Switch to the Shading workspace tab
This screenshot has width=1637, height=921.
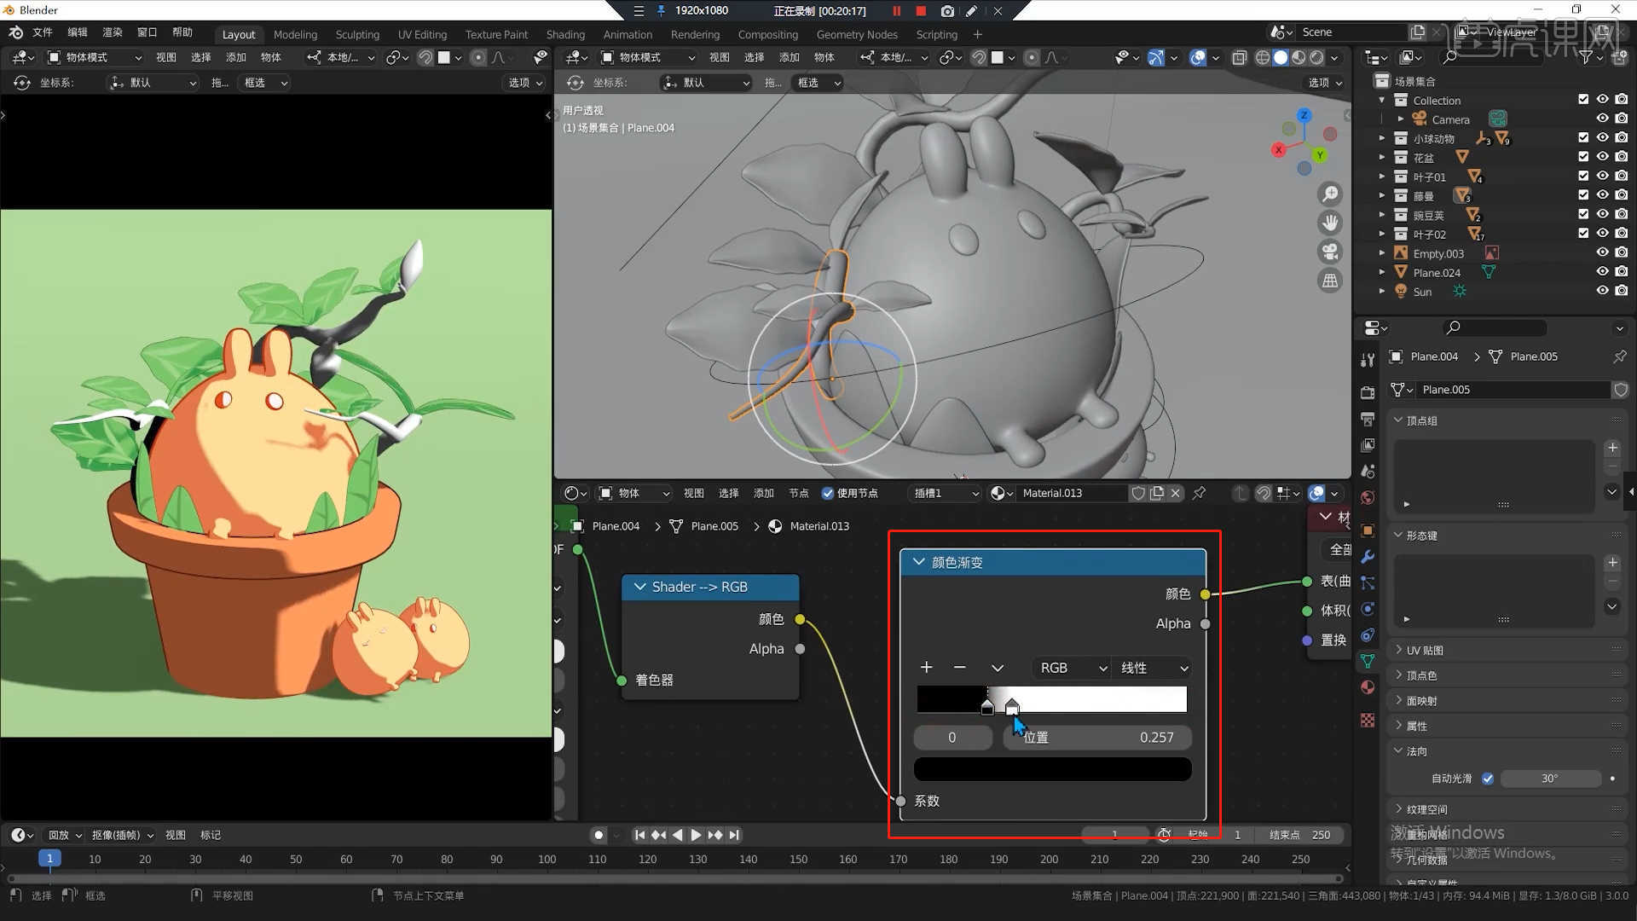tap(565, 34)
